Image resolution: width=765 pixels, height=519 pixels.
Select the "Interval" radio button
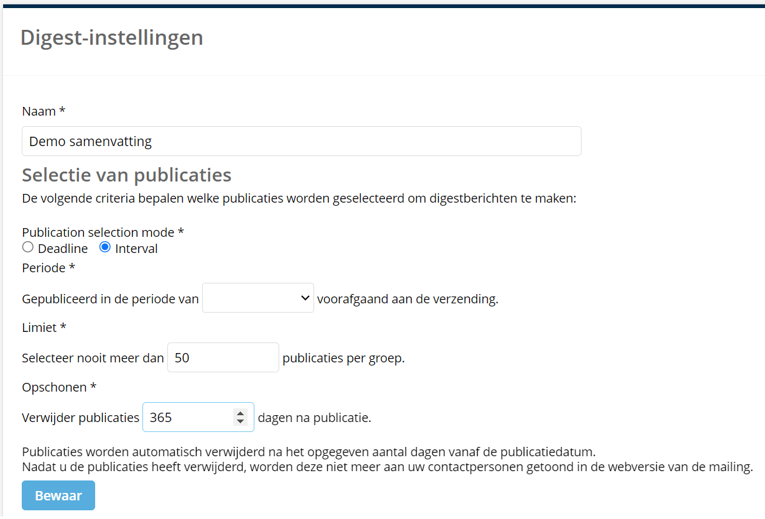point(104,247)
